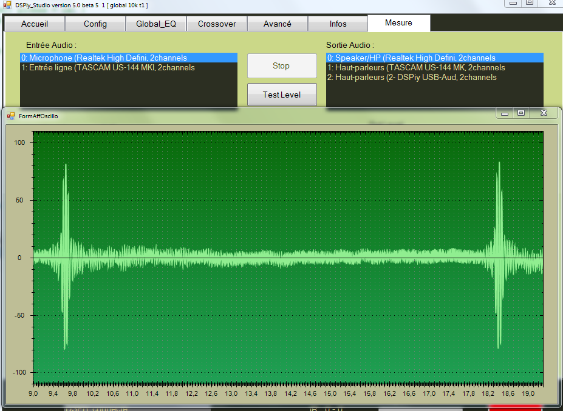Show the Infos tab
Screen dimensions: 563x411
click(338, 24)
